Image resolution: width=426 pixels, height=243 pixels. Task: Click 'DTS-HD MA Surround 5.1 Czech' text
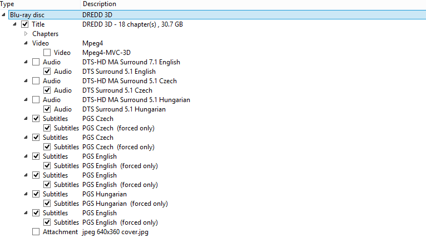(x=130, y=81)
